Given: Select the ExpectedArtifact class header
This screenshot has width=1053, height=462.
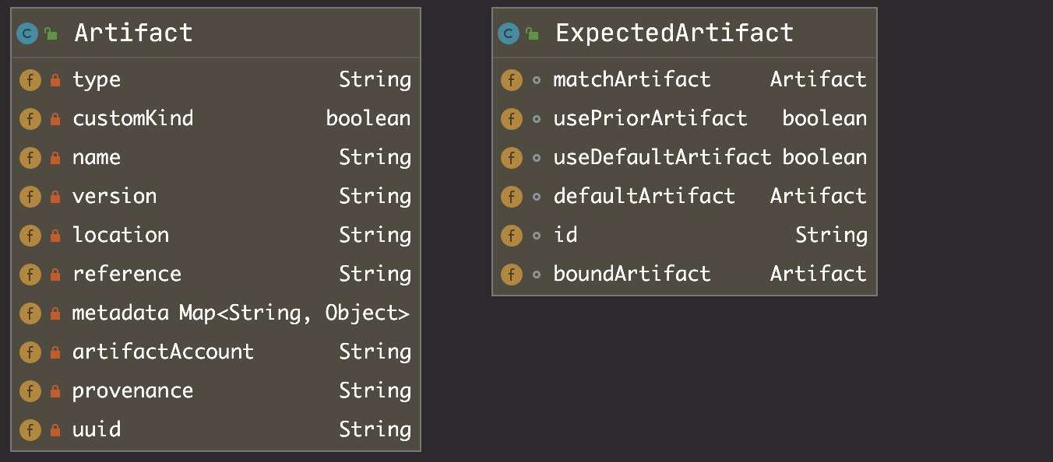Looking at the screenshot, I should (674, 33).
